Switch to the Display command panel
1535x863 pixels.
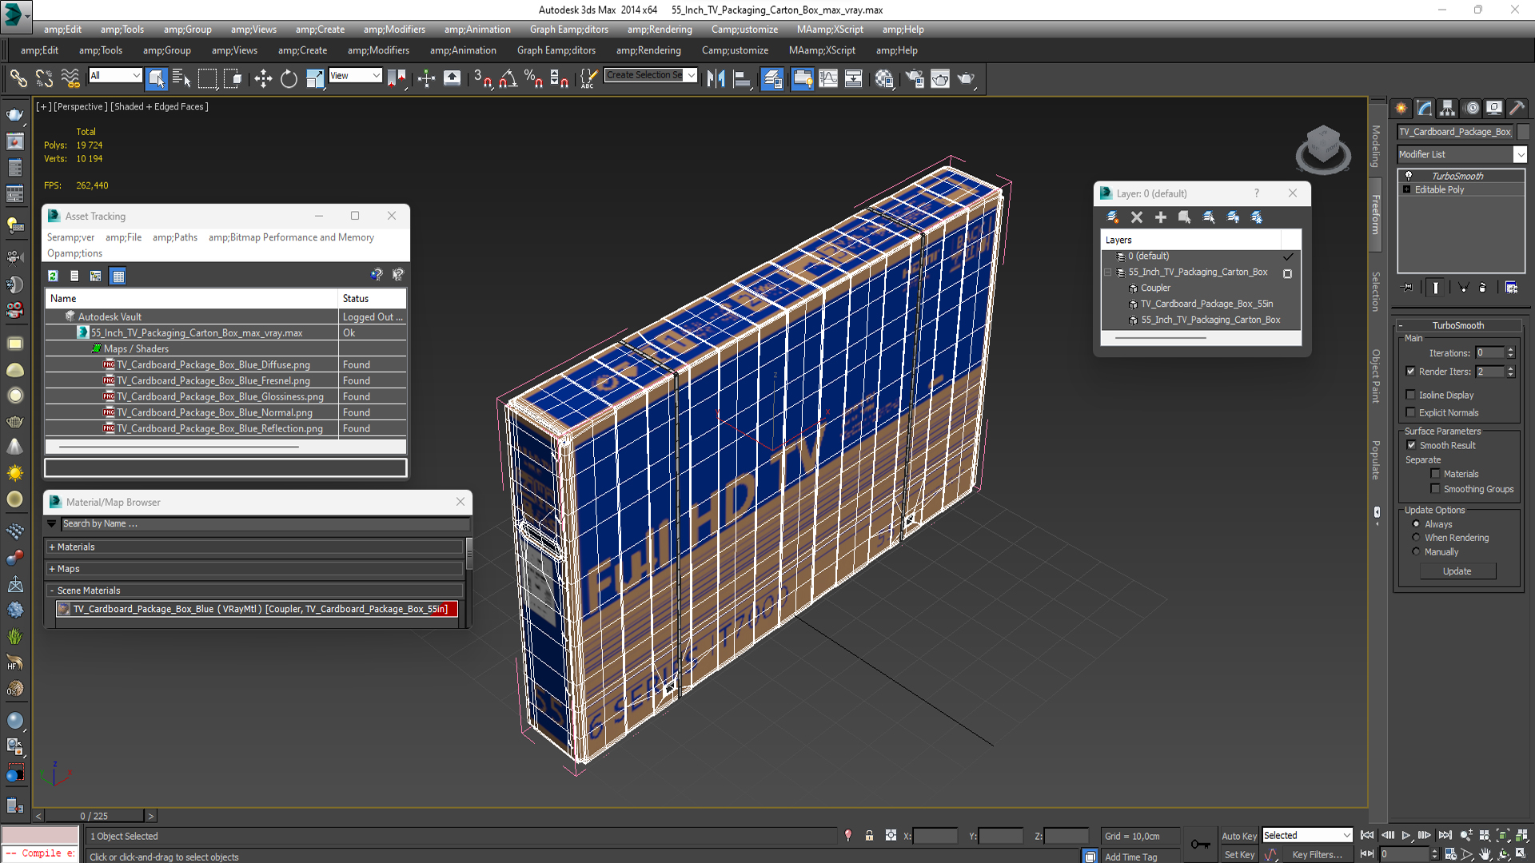[1494, 108]
